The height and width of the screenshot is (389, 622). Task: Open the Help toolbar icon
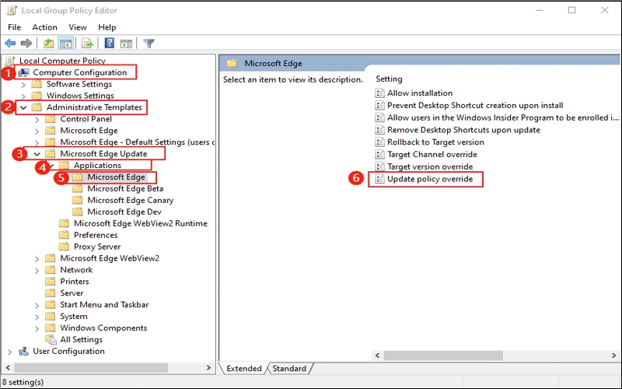[x=110, y=44]
